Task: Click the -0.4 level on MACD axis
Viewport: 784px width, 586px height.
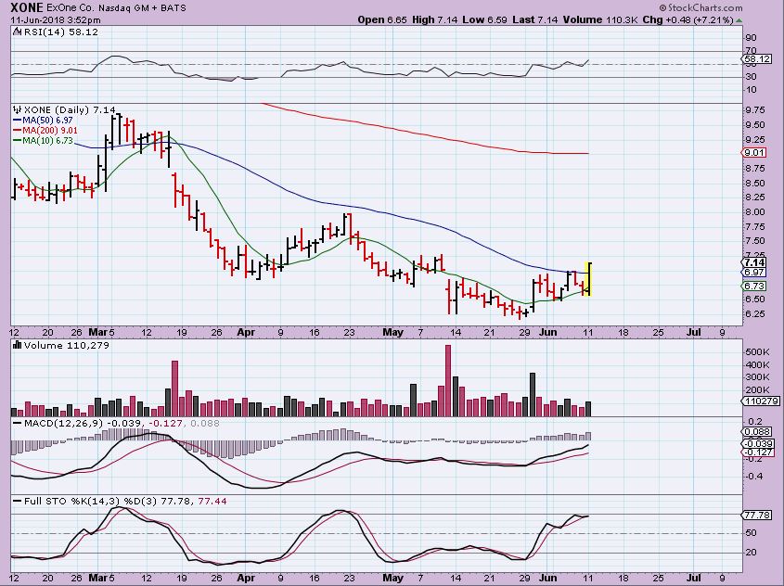Action: point(753,476)
